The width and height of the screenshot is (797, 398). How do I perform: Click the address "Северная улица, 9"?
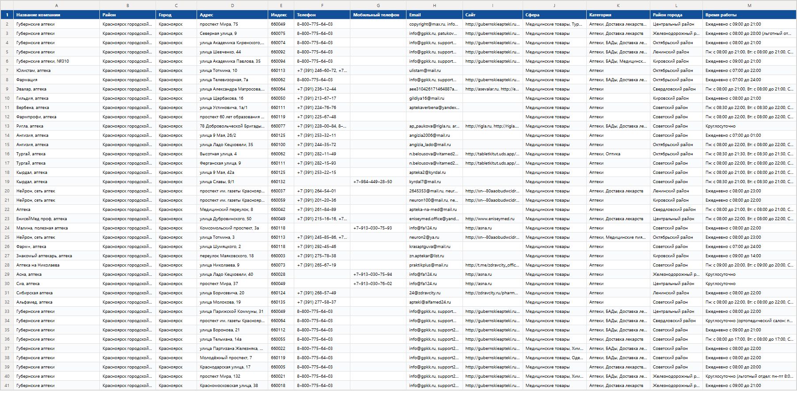(232, 34)
